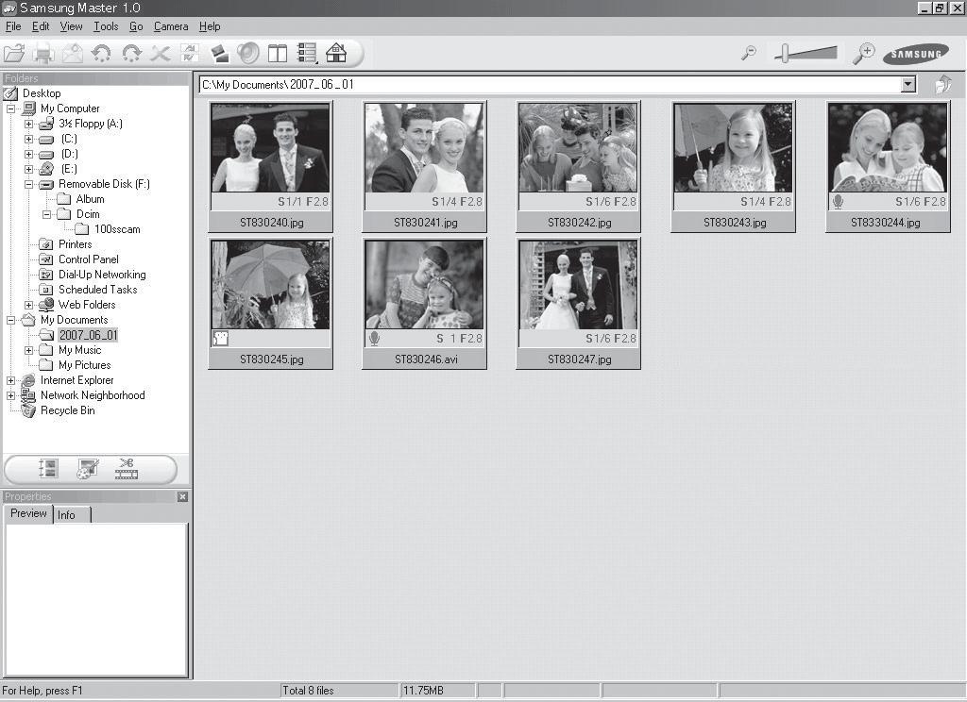967x702 pixels.
Task: Select Control Panel in the tree
Action: pyautogui.click(x=88, y=259)
